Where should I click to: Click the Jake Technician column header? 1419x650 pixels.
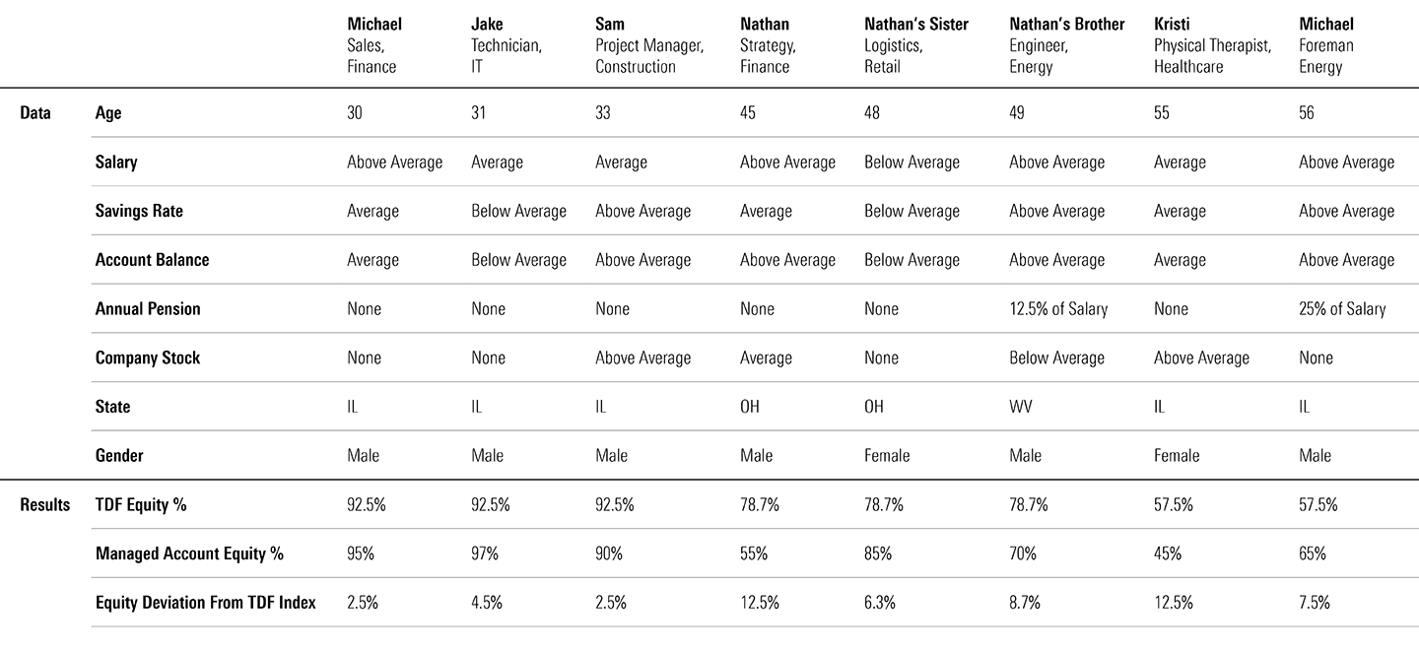pyautogui.click(x=507, y=45)
